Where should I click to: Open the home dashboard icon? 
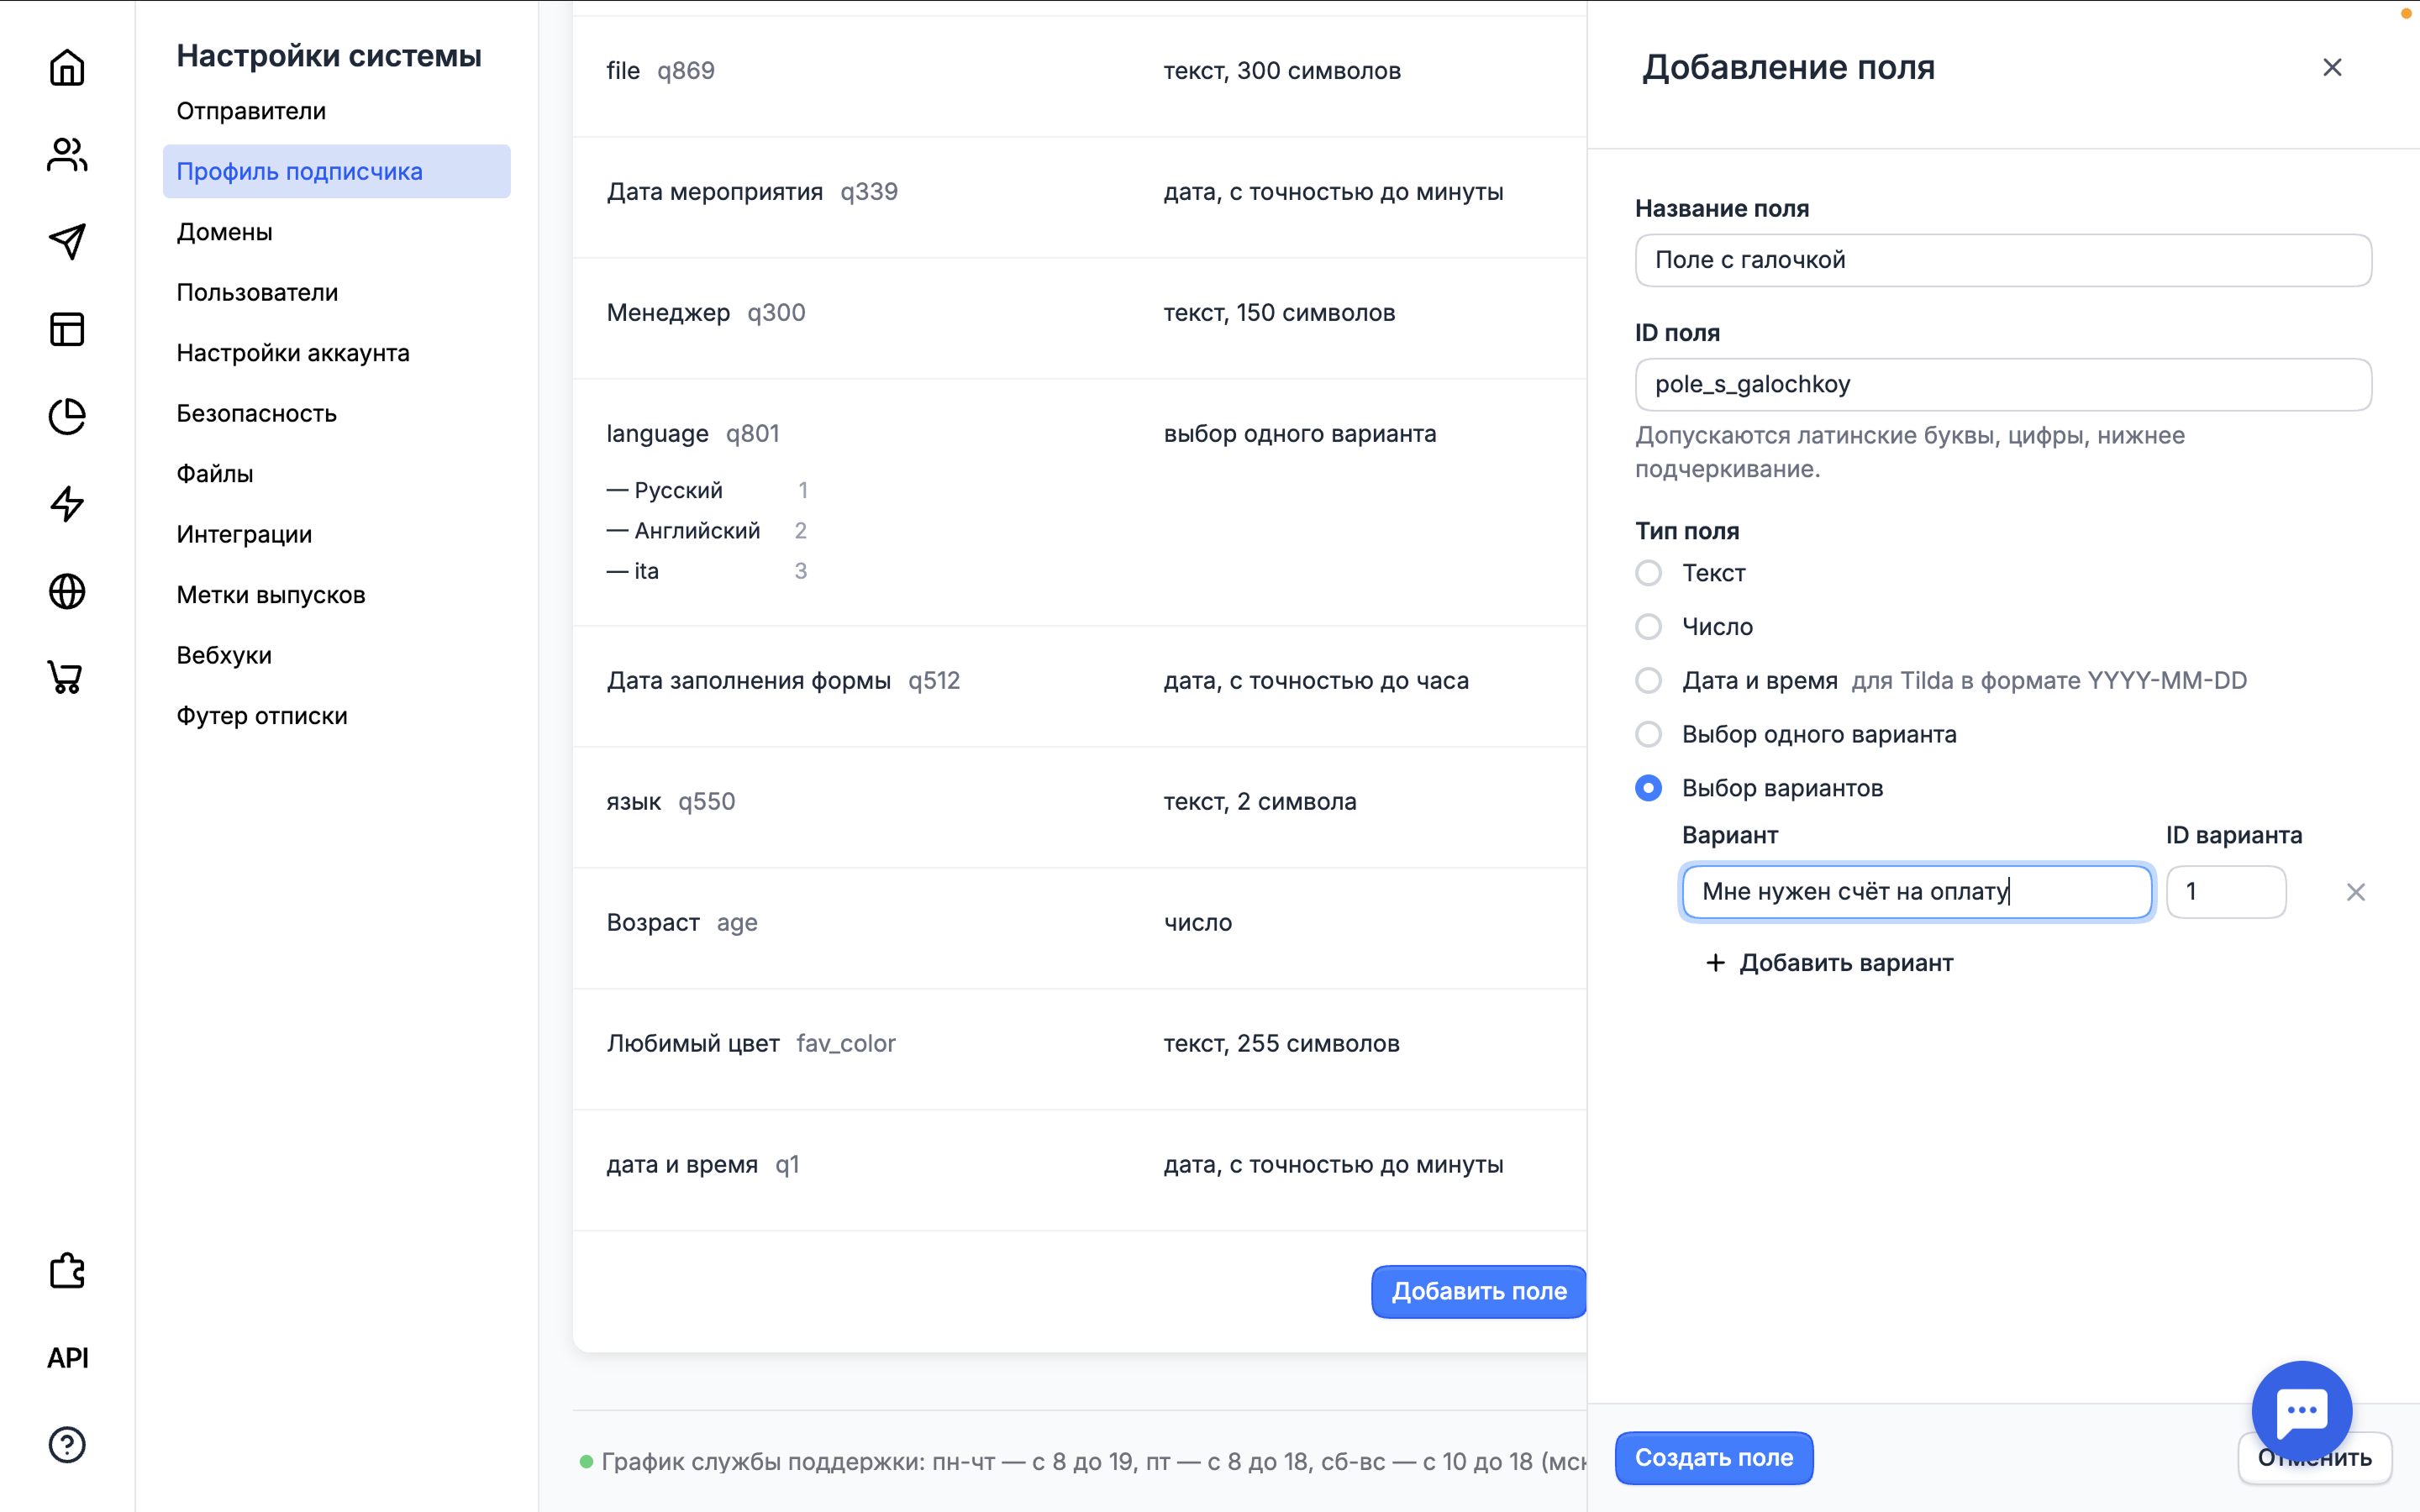(x=67, y=67)
